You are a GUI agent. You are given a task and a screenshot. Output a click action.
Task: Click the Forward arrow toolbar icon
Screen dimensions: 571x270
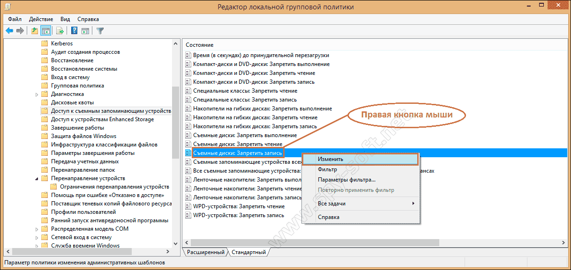click(20, 31)
